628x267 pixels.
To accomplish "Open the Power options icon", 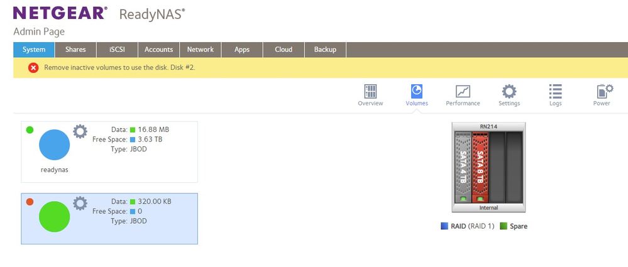I will click(605, 91).
